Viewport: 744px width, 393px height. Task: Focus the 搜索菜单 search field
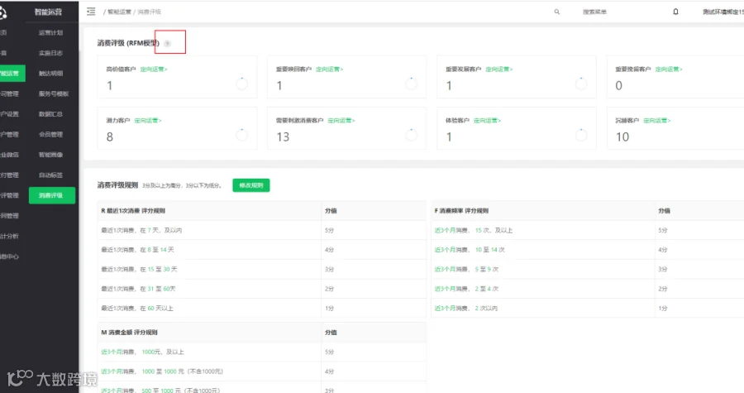pos(595,12)
